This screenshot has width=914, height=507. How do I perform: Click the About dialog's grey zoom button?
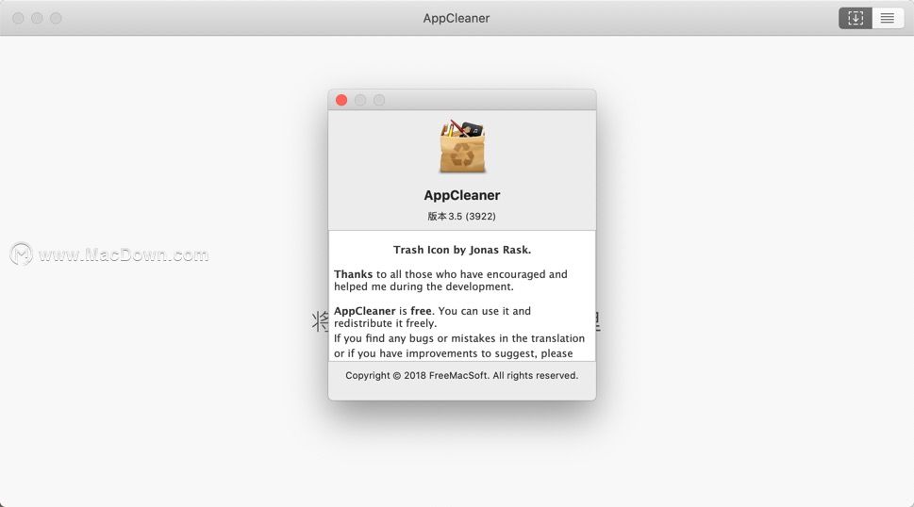[x=379, y=100]
